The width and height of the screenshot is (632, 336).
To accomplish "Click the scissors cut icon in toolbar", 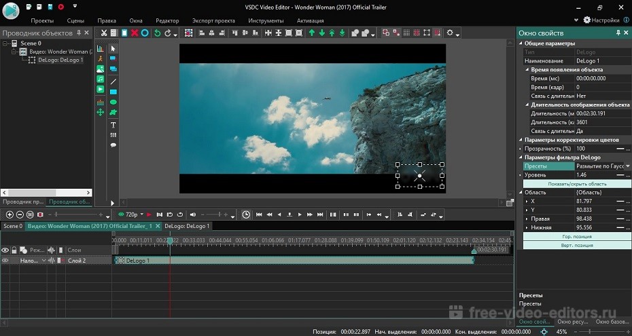I will [104, 33].
